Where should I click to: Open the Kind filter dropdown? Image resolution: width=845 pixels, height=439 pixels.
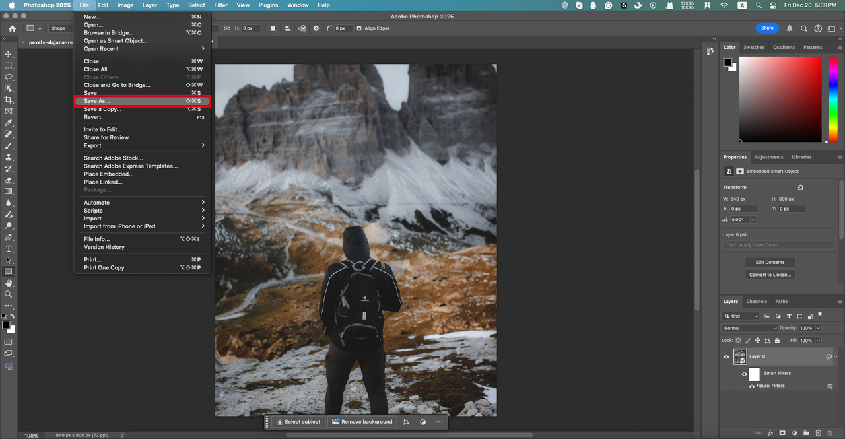pyautogui.click(x=741, y=316)
